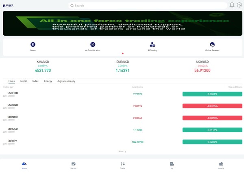This screenshot has width=244, height=174.
Task: Switch to the digital currency tab
Action: pyautogui.click(x=66, y=81)
